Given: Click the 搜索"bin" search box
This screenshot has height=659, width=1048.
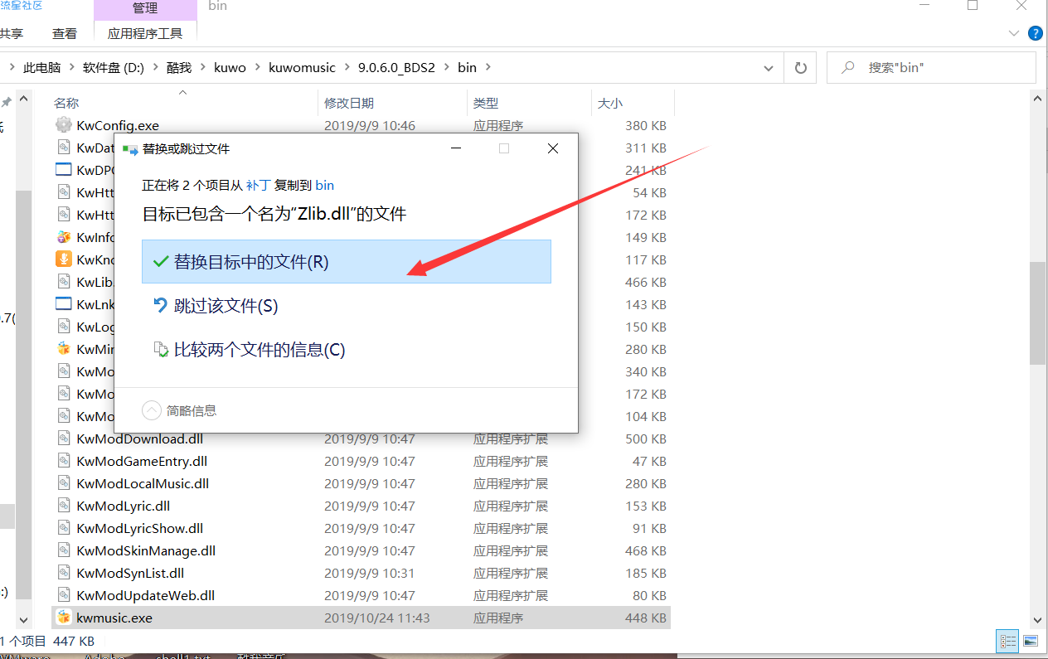Looking at the screenshot, I should 931,68.
